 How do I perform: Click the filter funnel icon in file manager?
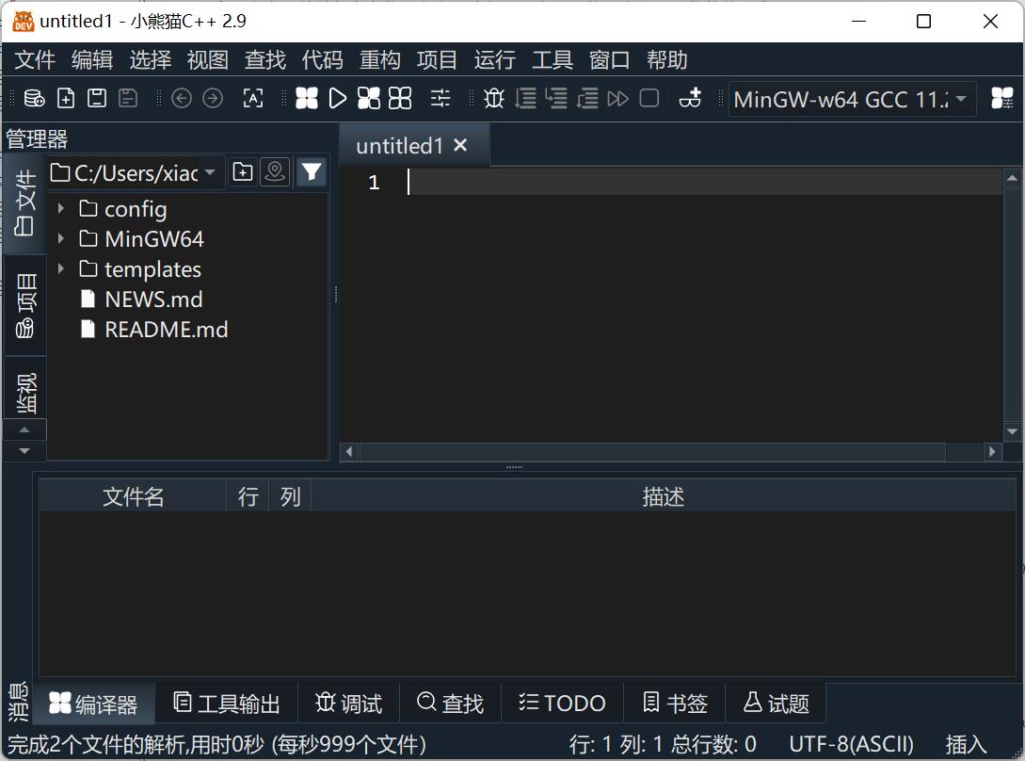click(x=312, y=171)
